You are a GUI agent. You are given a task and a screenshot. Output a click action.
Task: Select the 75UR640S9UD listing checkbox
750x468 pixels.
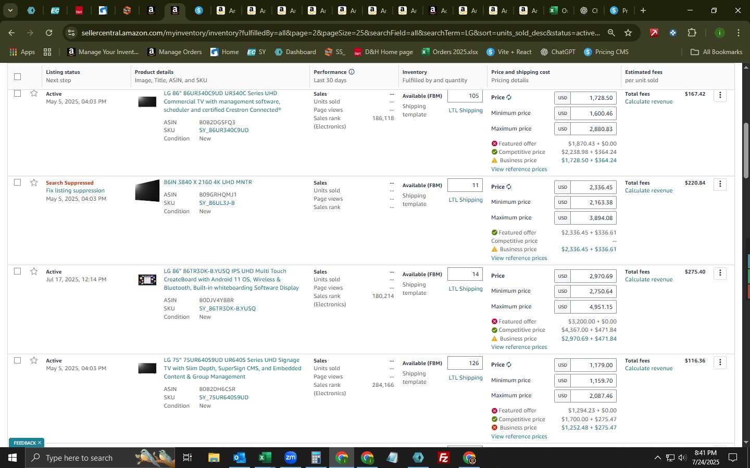(x=17, y=360)
